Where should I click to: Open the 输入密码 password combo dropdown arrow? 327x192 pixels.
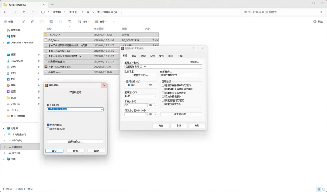click(x=102, y=109)
